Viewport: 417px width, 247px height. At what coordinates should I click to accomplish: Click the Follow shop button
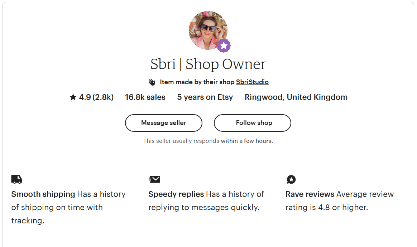252,123
